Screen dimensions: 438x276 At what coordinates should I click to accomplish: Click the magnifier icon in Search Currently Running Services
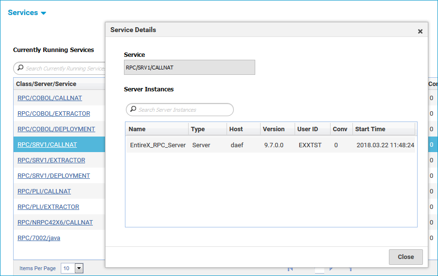[x=20, y=68]
